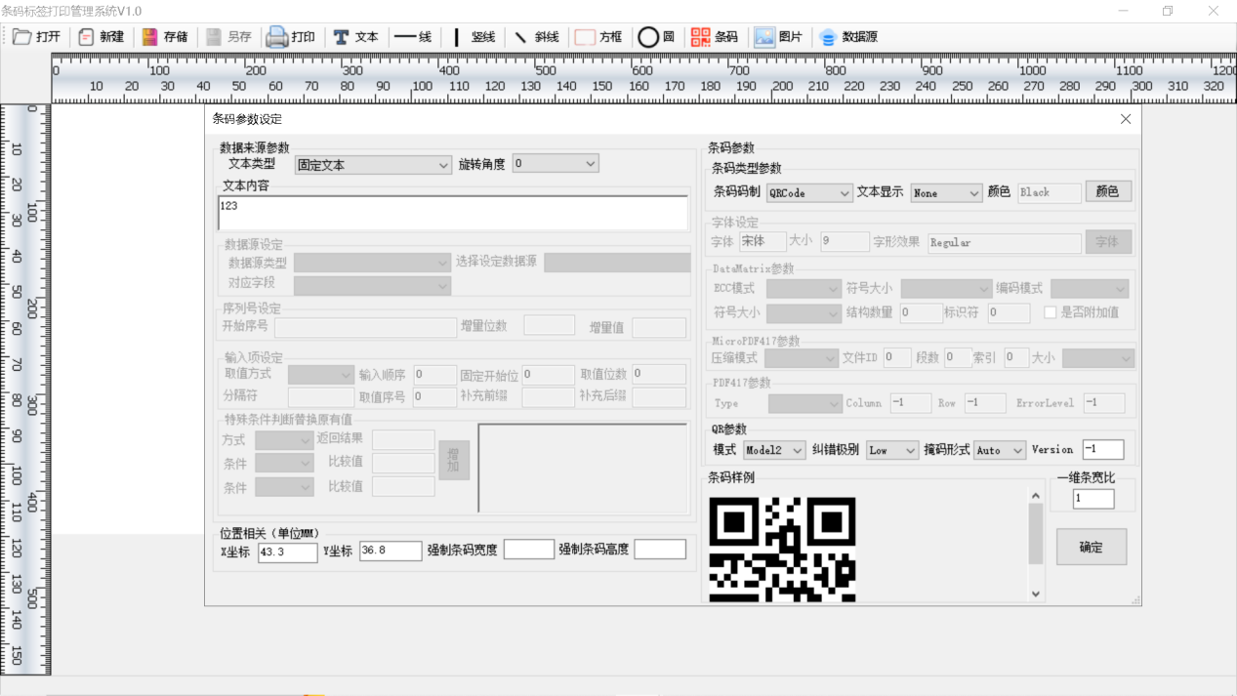The height and width of the screenshot is (696, 1237).
Task: Click the 增加 add button
Action: (x=454, y=460)
